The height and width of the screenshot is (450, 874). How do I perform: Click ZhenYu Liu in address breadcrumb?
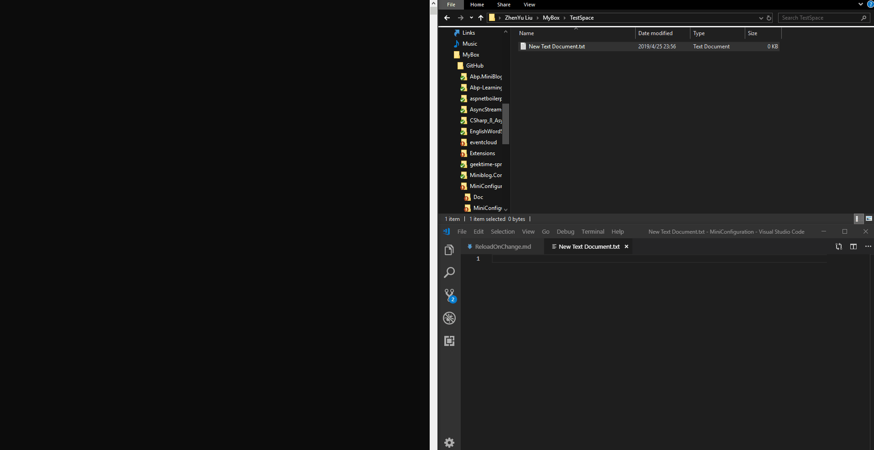(518, 18)
